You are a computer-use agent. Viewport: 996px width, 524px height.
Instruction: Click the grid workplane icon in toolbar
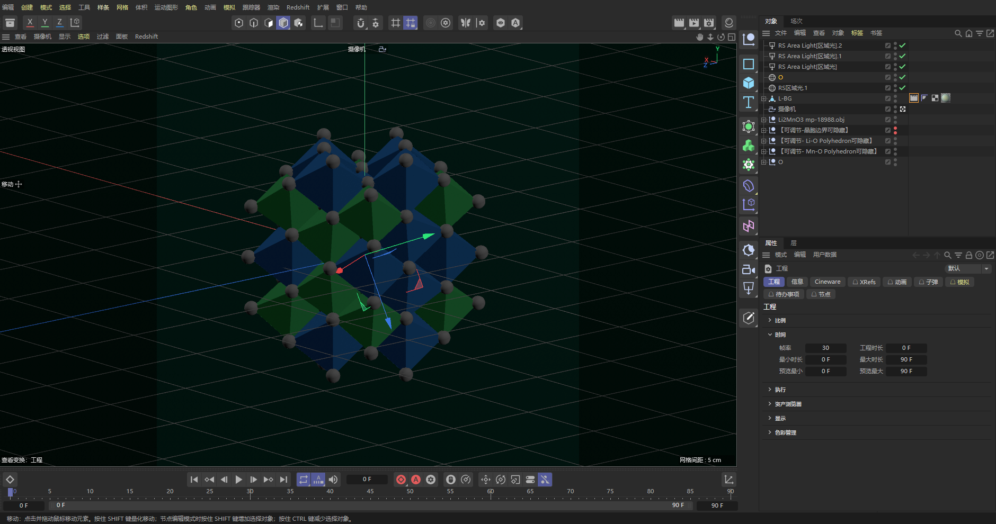tap(396, 23)
